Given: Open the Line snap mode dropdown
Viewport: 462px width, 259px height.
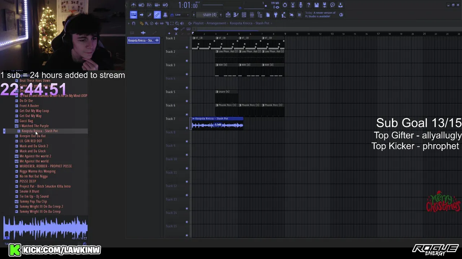Looking at the screenshot, I should coord(182,15).
